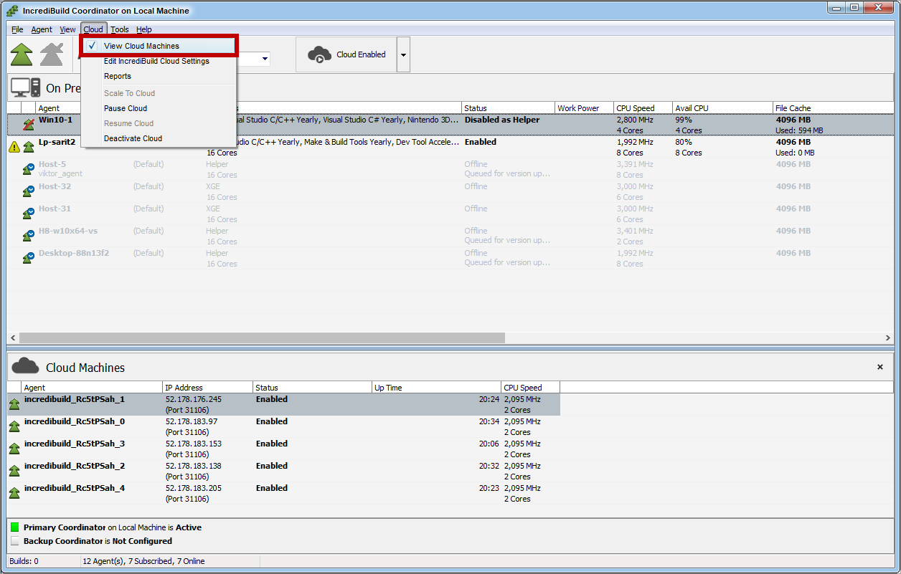
Task: Click the IncrediBuild title bar app icon
Action: (x=12, y=10)
